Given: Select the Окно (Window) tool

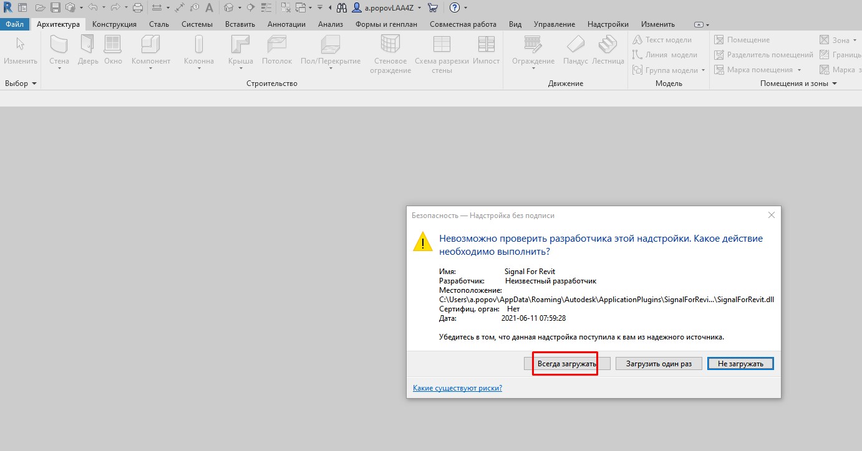Looking at the screenshot, I should pos(113,50).
